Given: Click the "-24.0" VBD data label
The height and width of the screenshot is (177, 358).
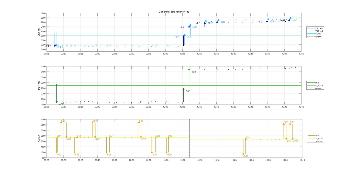Looking at the screenshot, I should (48, 46).
